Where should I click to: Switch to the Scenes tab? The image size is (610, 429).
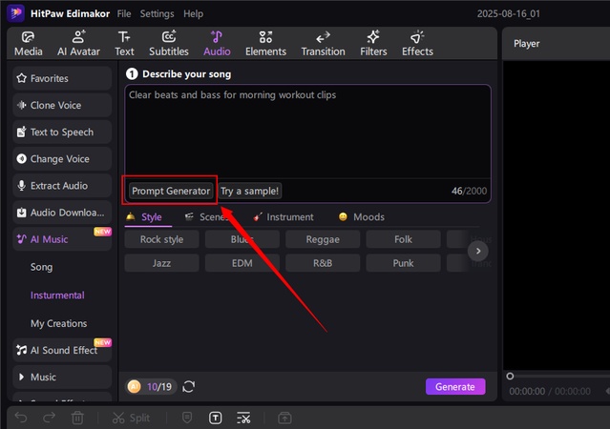point(208,216)
